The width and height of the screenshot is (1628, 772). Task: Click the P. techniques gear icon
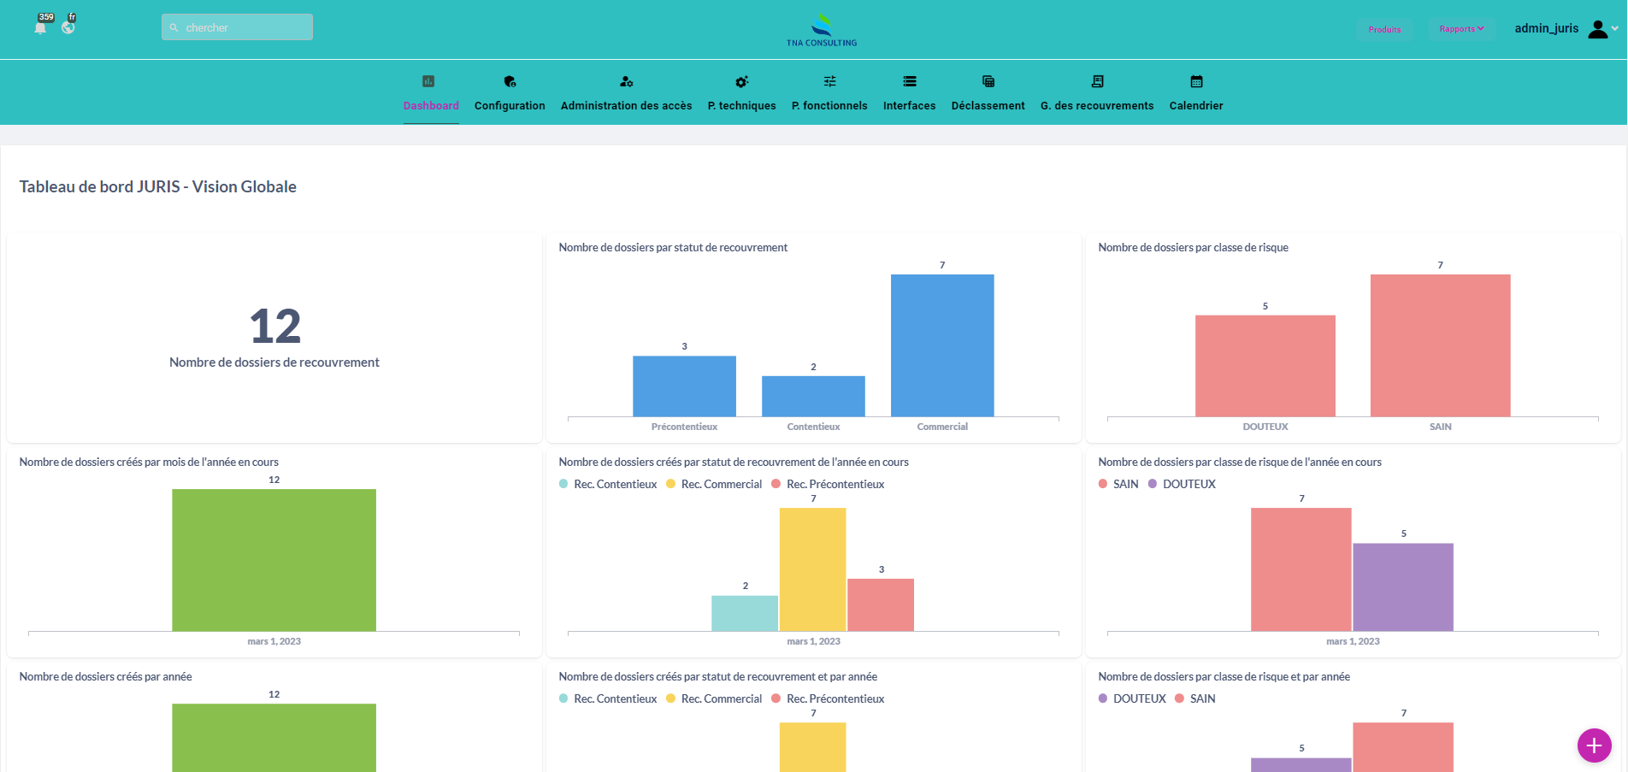(x=741, y=81)
